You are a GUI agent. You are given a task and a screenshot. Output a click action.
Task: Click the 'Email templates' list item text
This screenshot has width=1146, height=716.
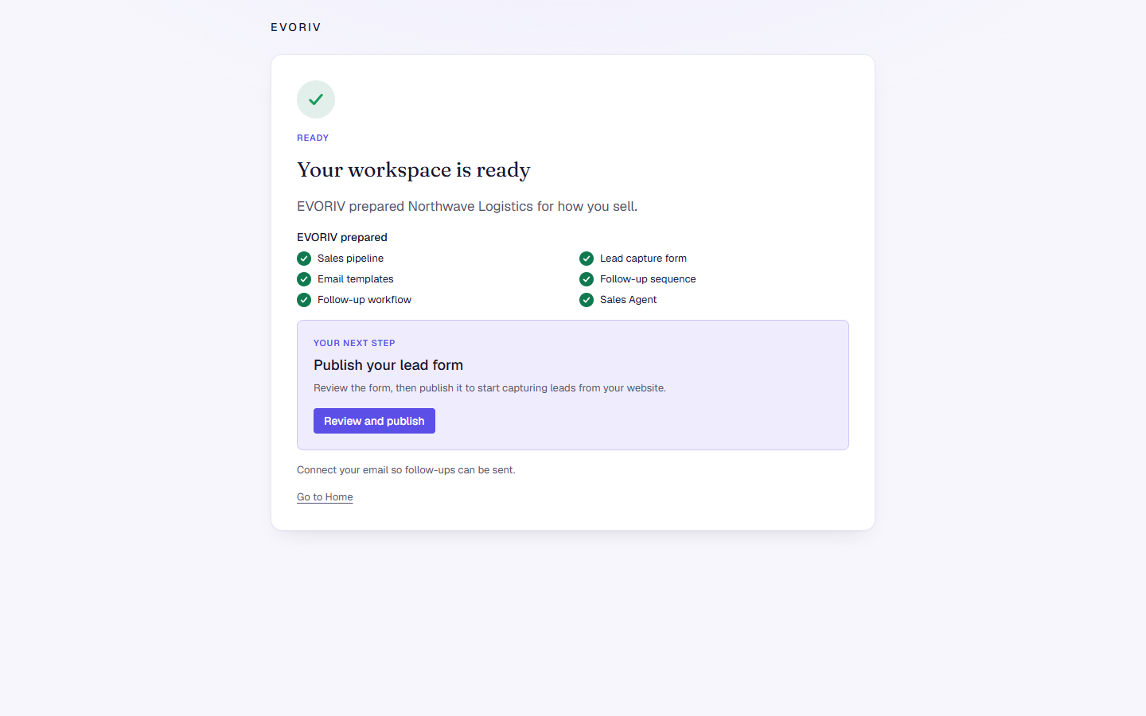(x=356, y=279)
